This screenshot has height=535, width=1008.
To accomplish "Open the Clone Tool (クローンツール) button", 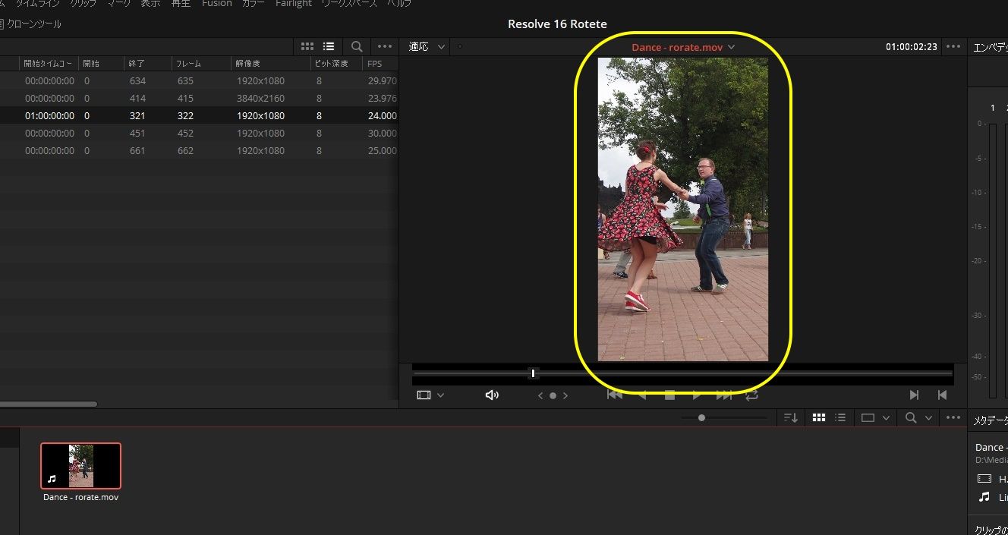I will 31,24.
